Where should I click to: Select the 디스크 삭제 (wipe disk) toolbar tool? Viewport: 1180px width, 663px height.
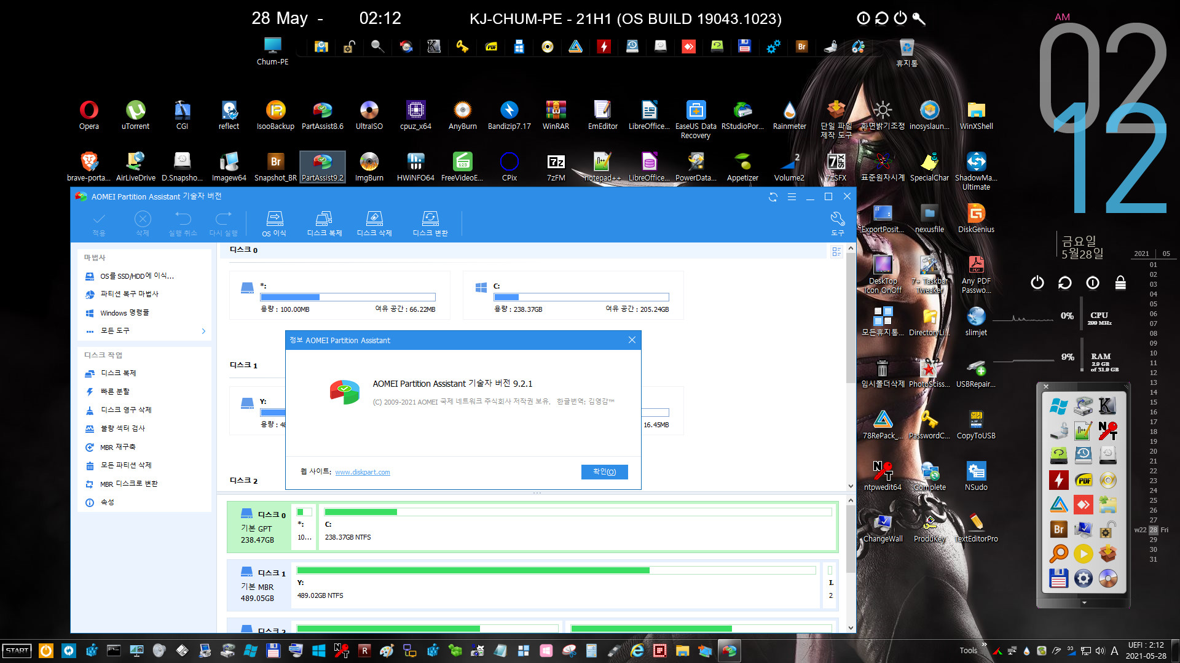[374, 223]
